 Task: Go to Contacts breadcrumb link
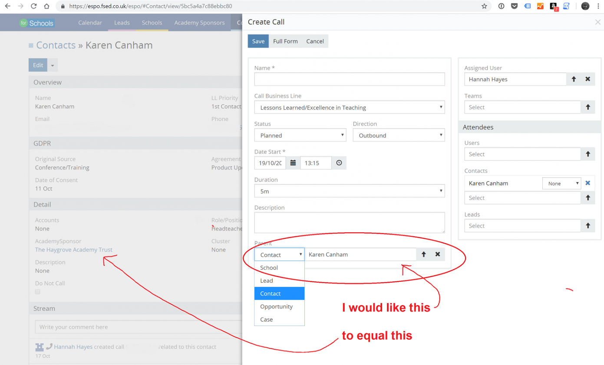(56, 45)
